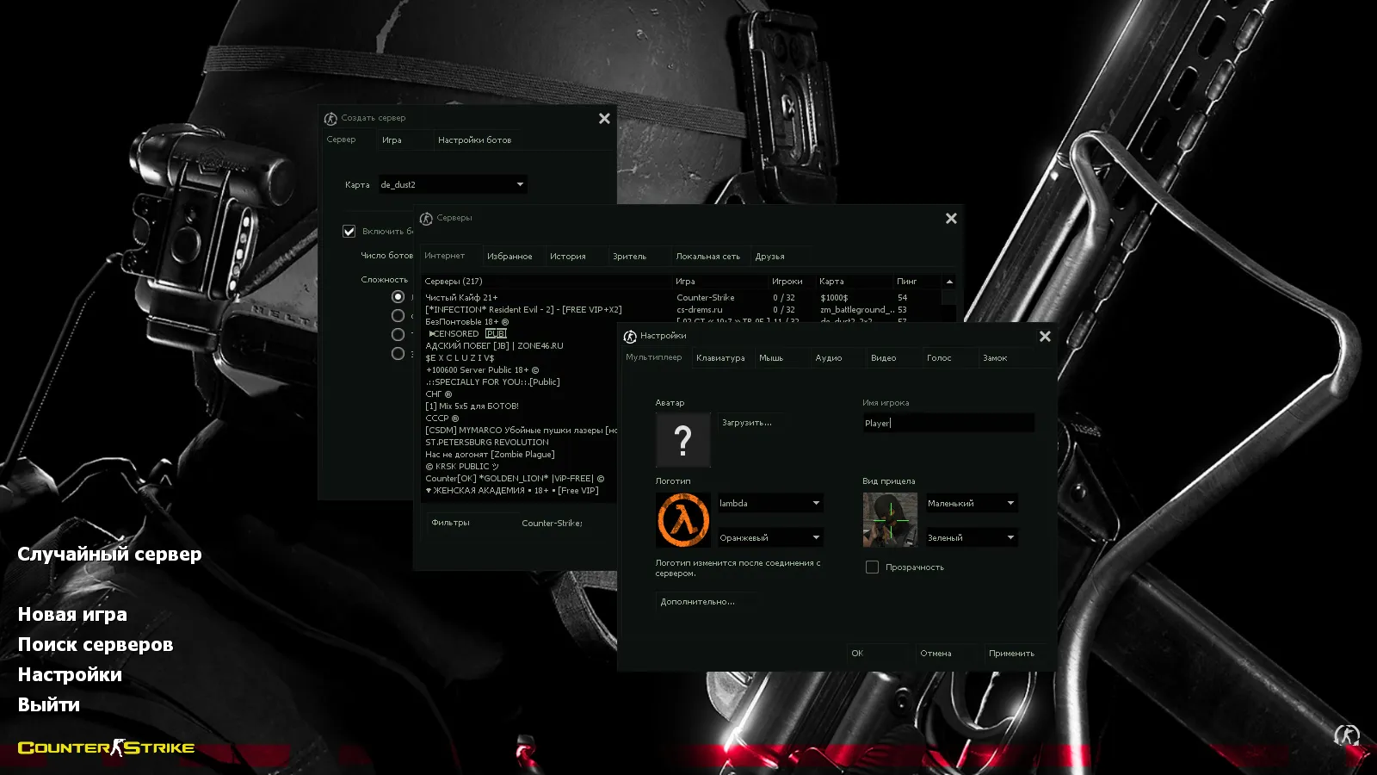This screenshot has height=775, width=1377.
Task: Click the CS icon in Создать сервер title bar
Action: [330, 118]
